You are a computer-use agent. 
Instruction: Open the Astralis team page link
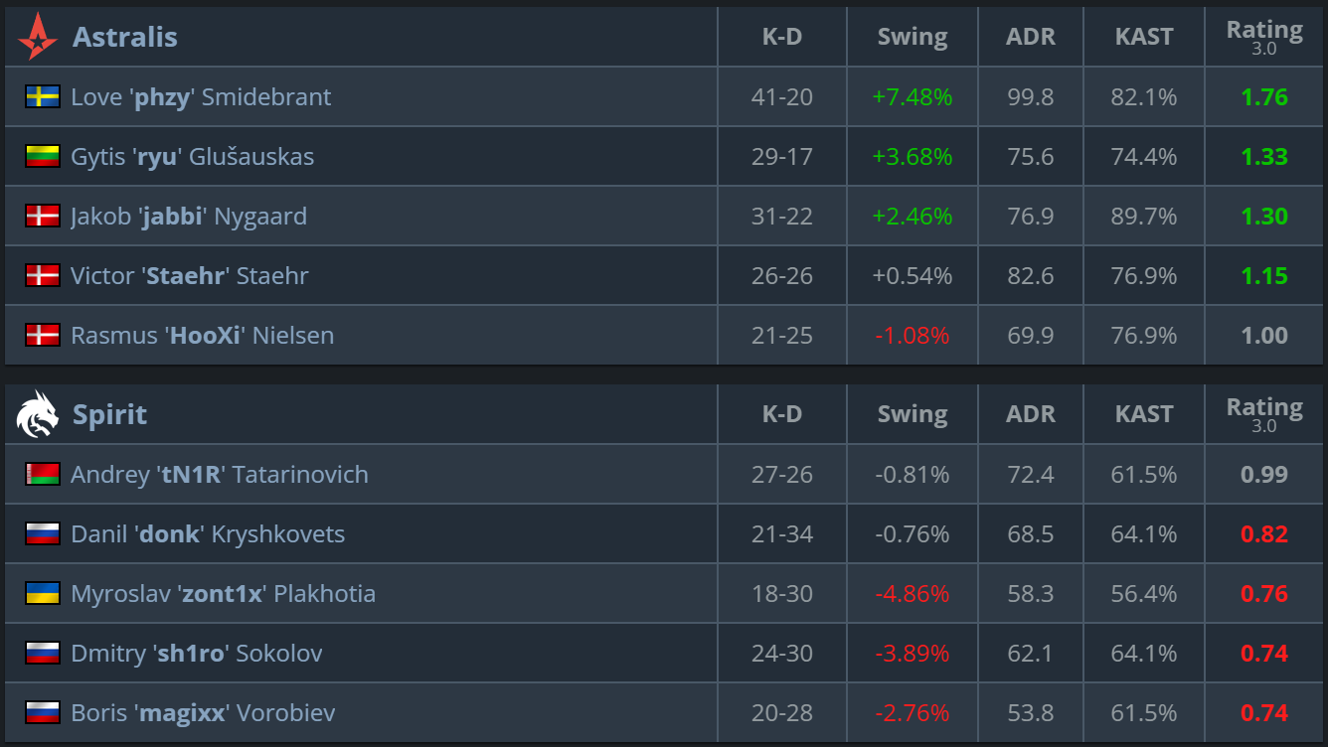click(124, 37)
